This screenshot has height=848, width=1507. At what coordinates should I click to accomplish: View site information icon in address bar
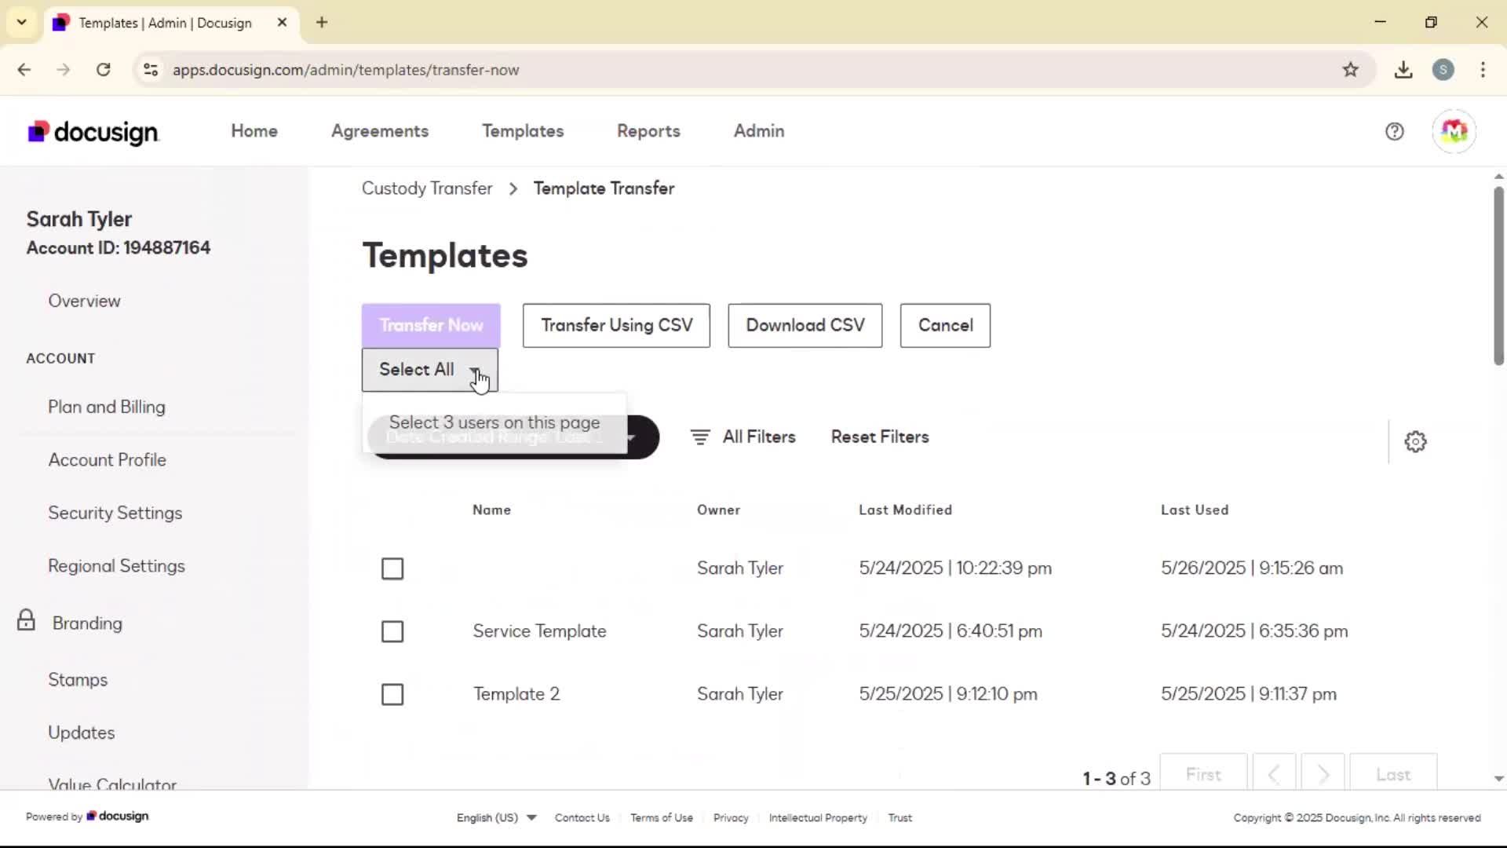[151, 70]
